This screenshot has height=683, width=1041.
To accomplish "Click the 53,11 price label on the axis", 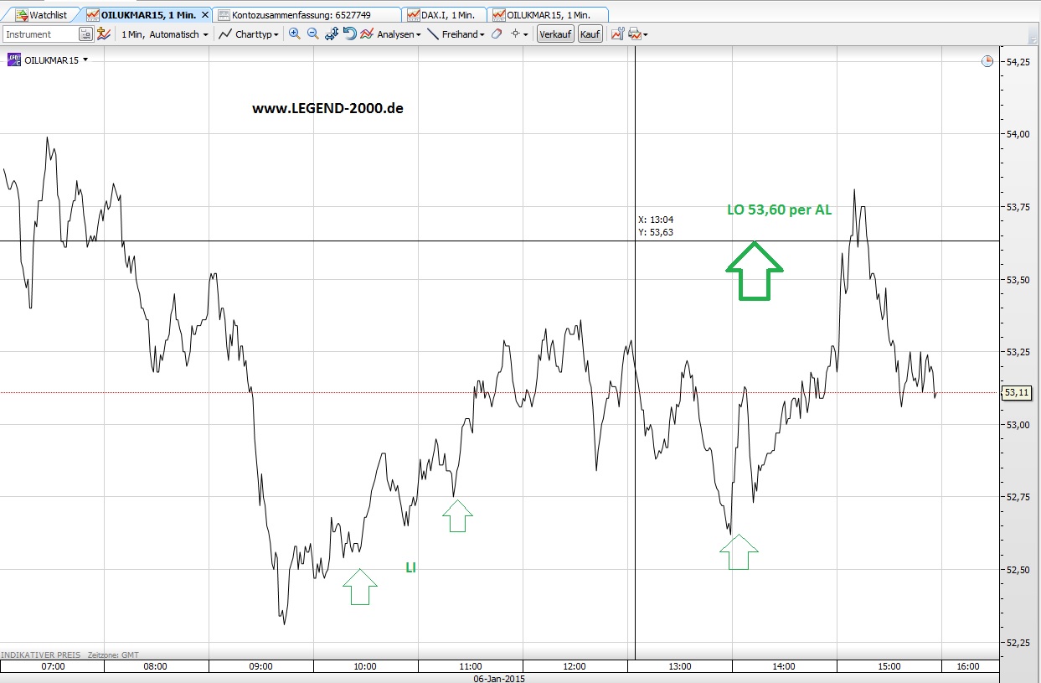I will pyautogui.click(x=1016, y=392).
